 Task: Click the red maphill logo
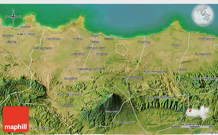pyautogui.click(x=16, y=119)
